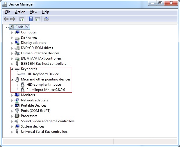Viewport: 180px width, 147px height.
Task: Select the System devices label
Action: coord(33,126)
